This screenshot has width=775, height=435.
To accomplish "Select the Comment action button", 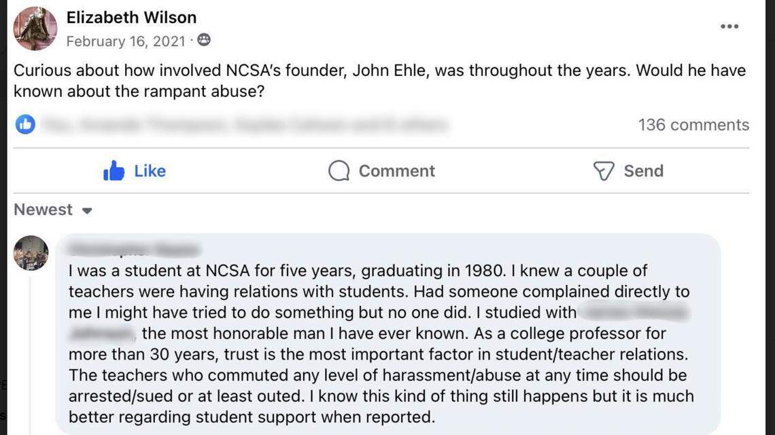I will 381,170.
